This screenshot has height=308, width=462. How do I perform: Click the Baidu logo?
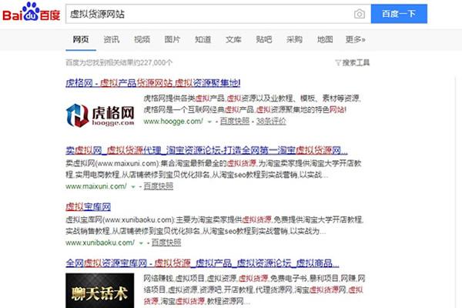pos(32,12)
